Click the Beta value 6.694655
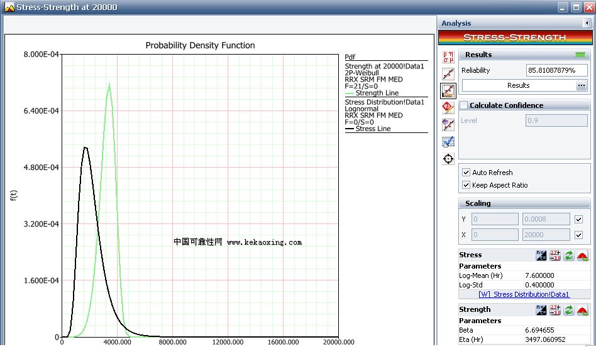Viewport: 596px width, 347px height. [x=540, y=330]
